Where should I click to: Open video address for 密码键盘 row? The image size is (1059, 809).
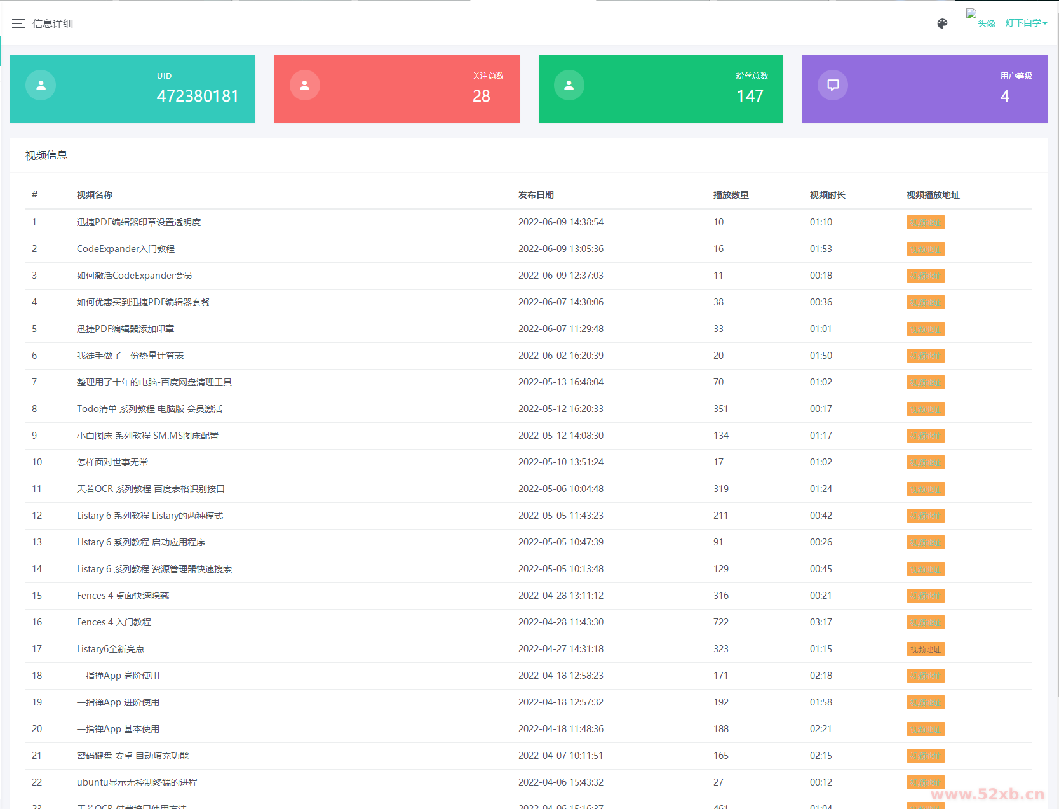pyautogui.click(x=925, y=756)
